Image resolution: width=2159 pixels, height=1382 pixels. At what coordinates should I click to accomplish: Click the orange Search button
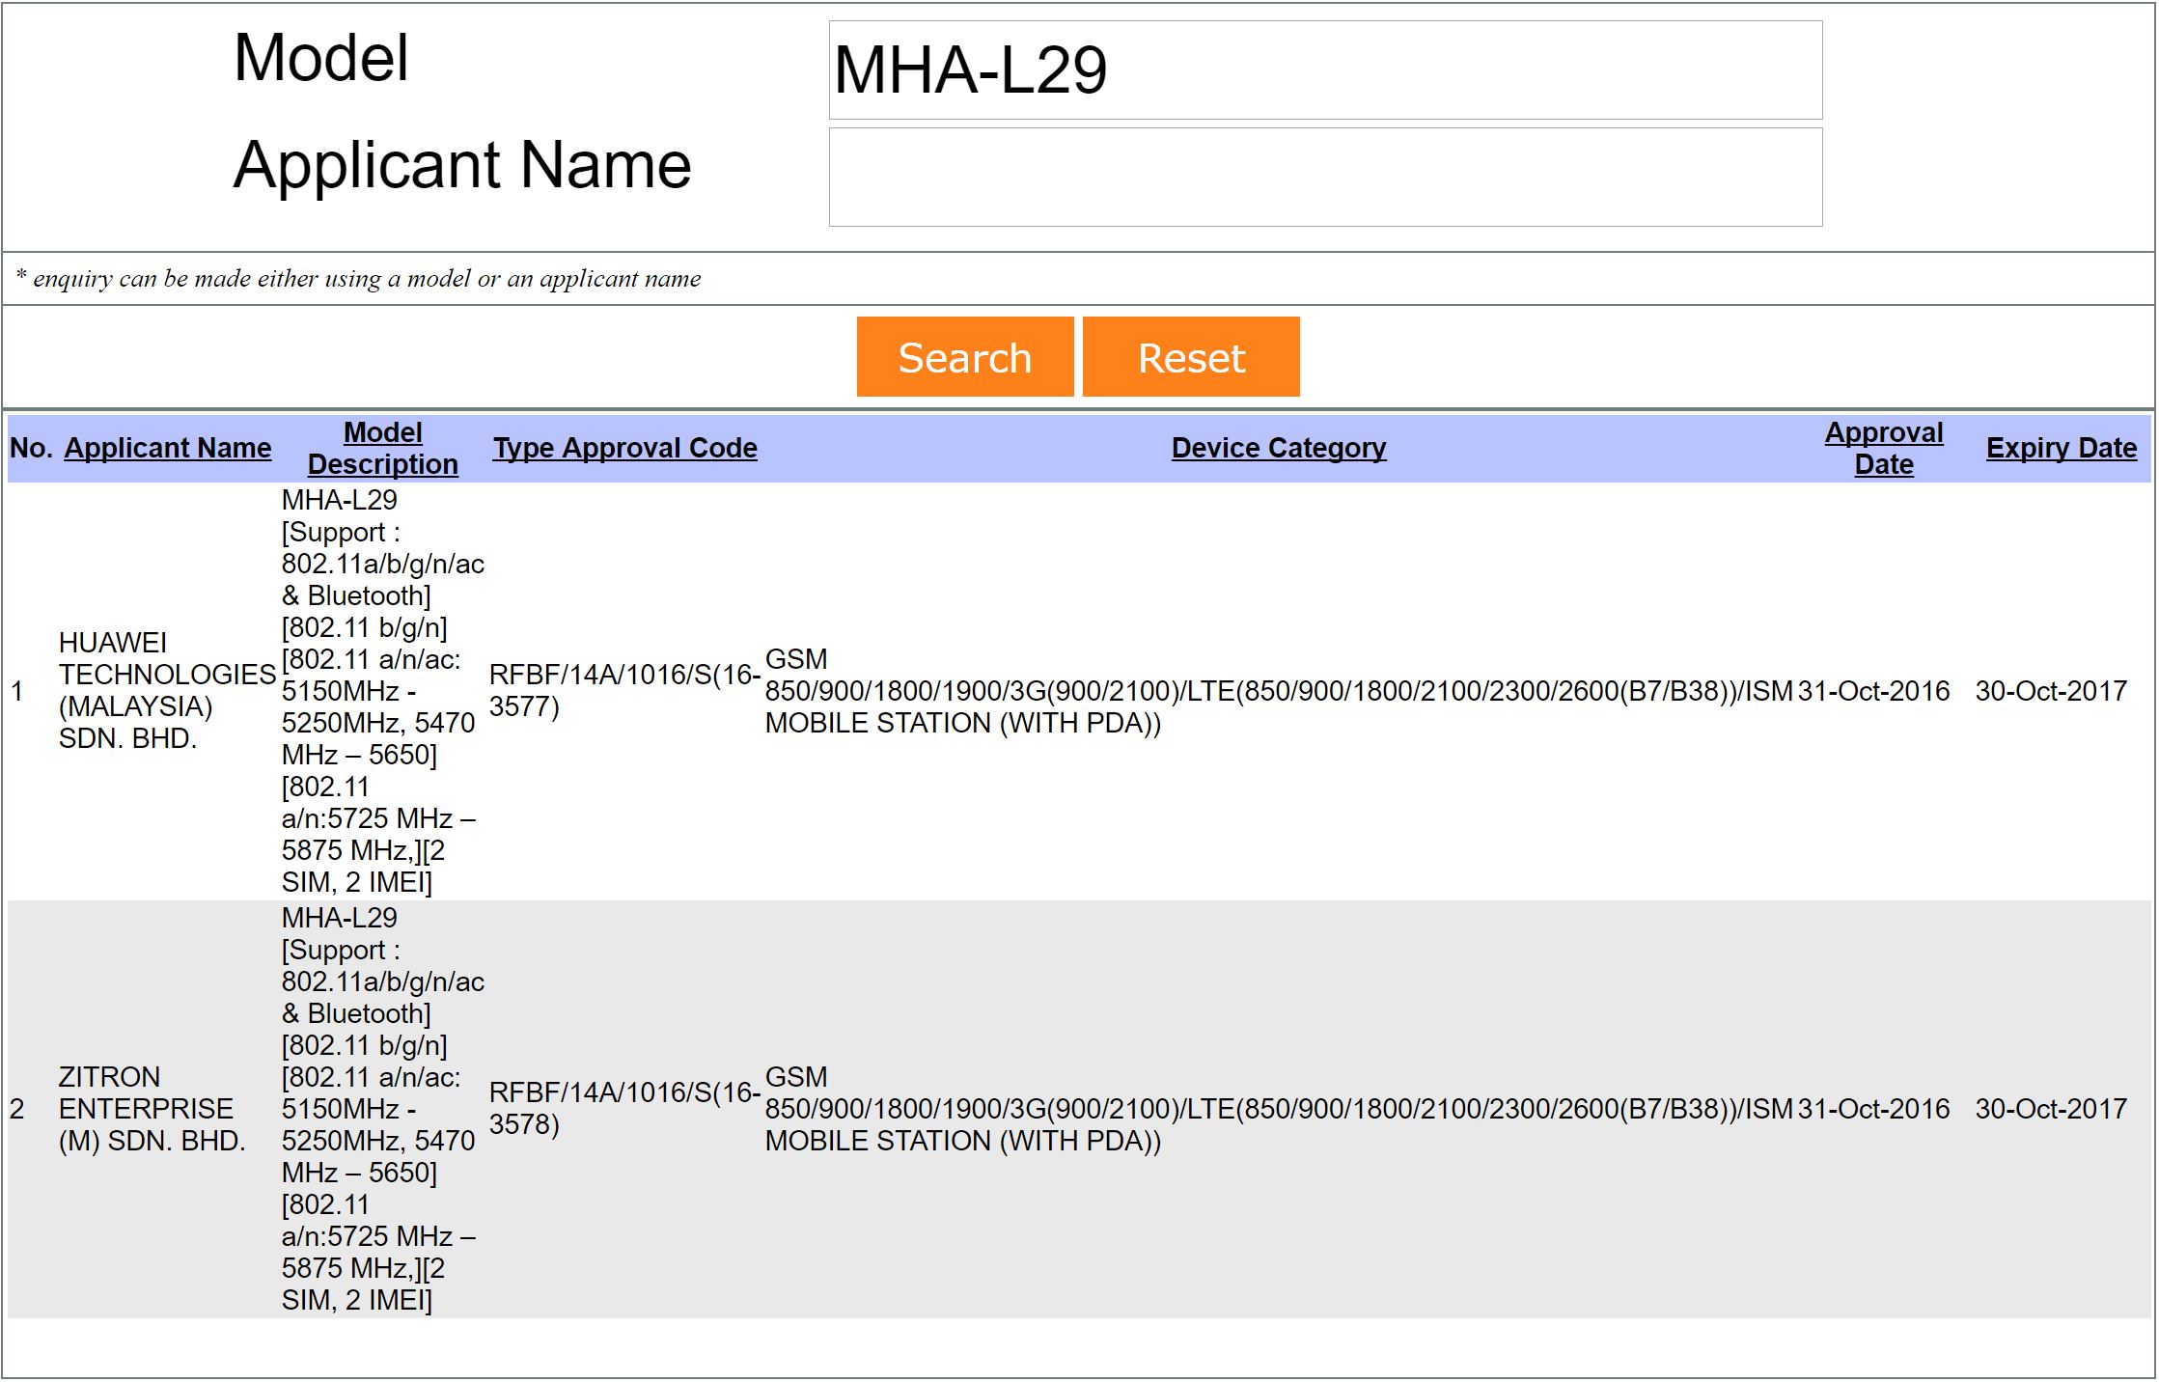click(965, 357)
